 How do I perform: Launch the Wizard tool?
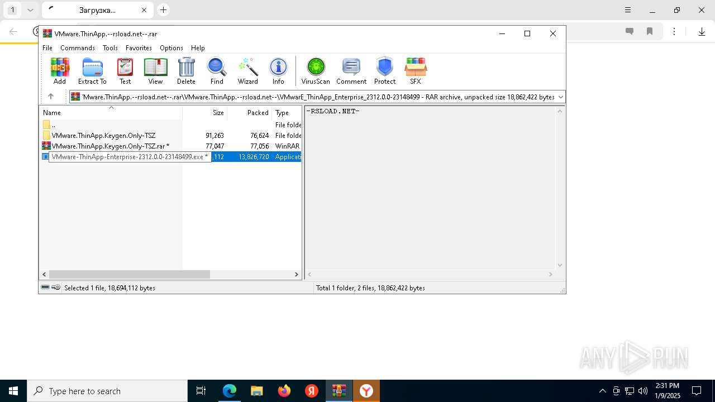(x=248, y=71)
